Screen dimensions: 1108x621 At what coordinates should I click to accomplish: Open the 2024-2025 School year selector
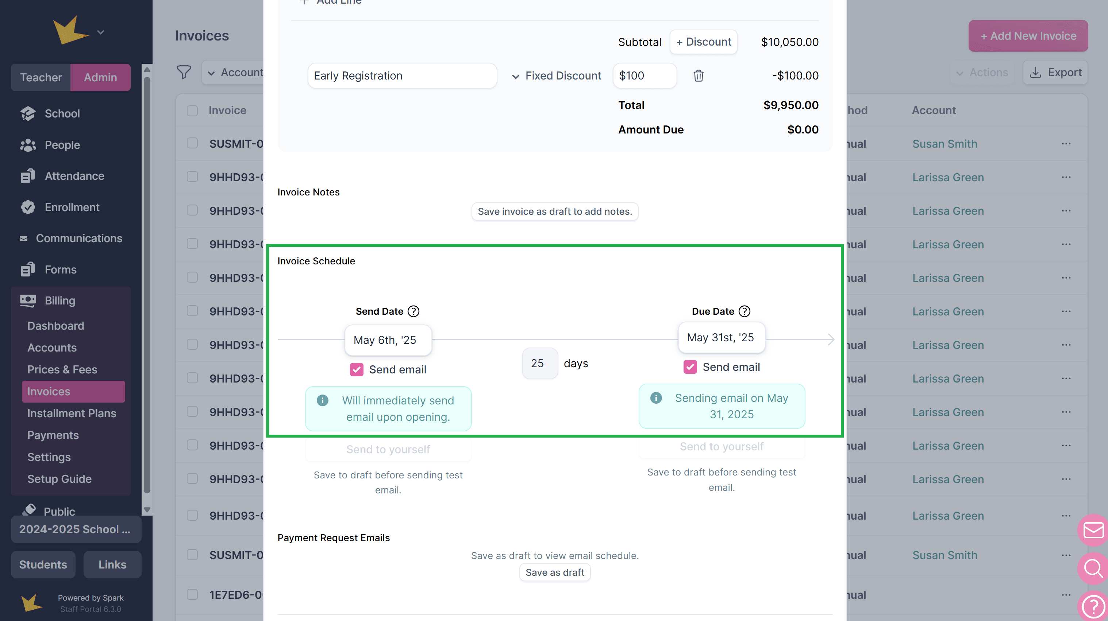pyautogui.click(x=76, y=529)
